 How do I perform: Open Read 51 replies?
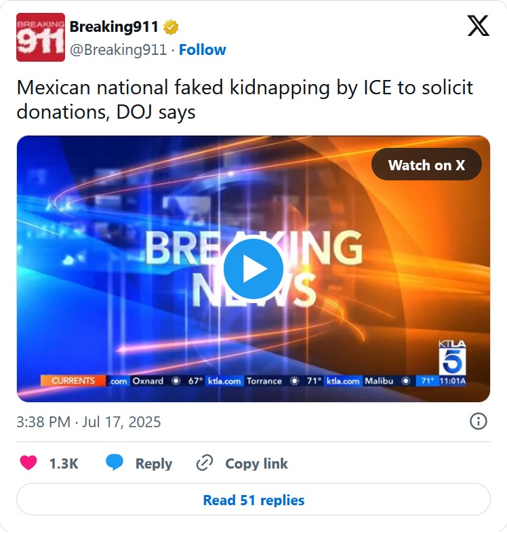click(254, 500)
